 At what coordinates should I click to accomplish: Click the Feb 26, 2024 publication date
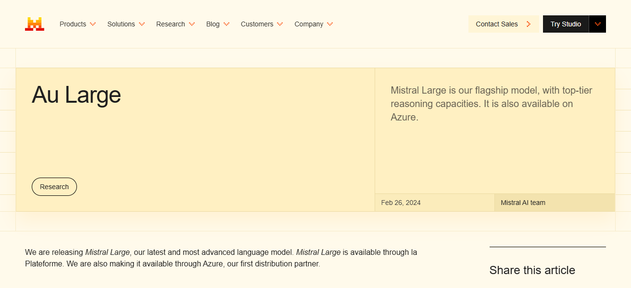coord(401,203)
